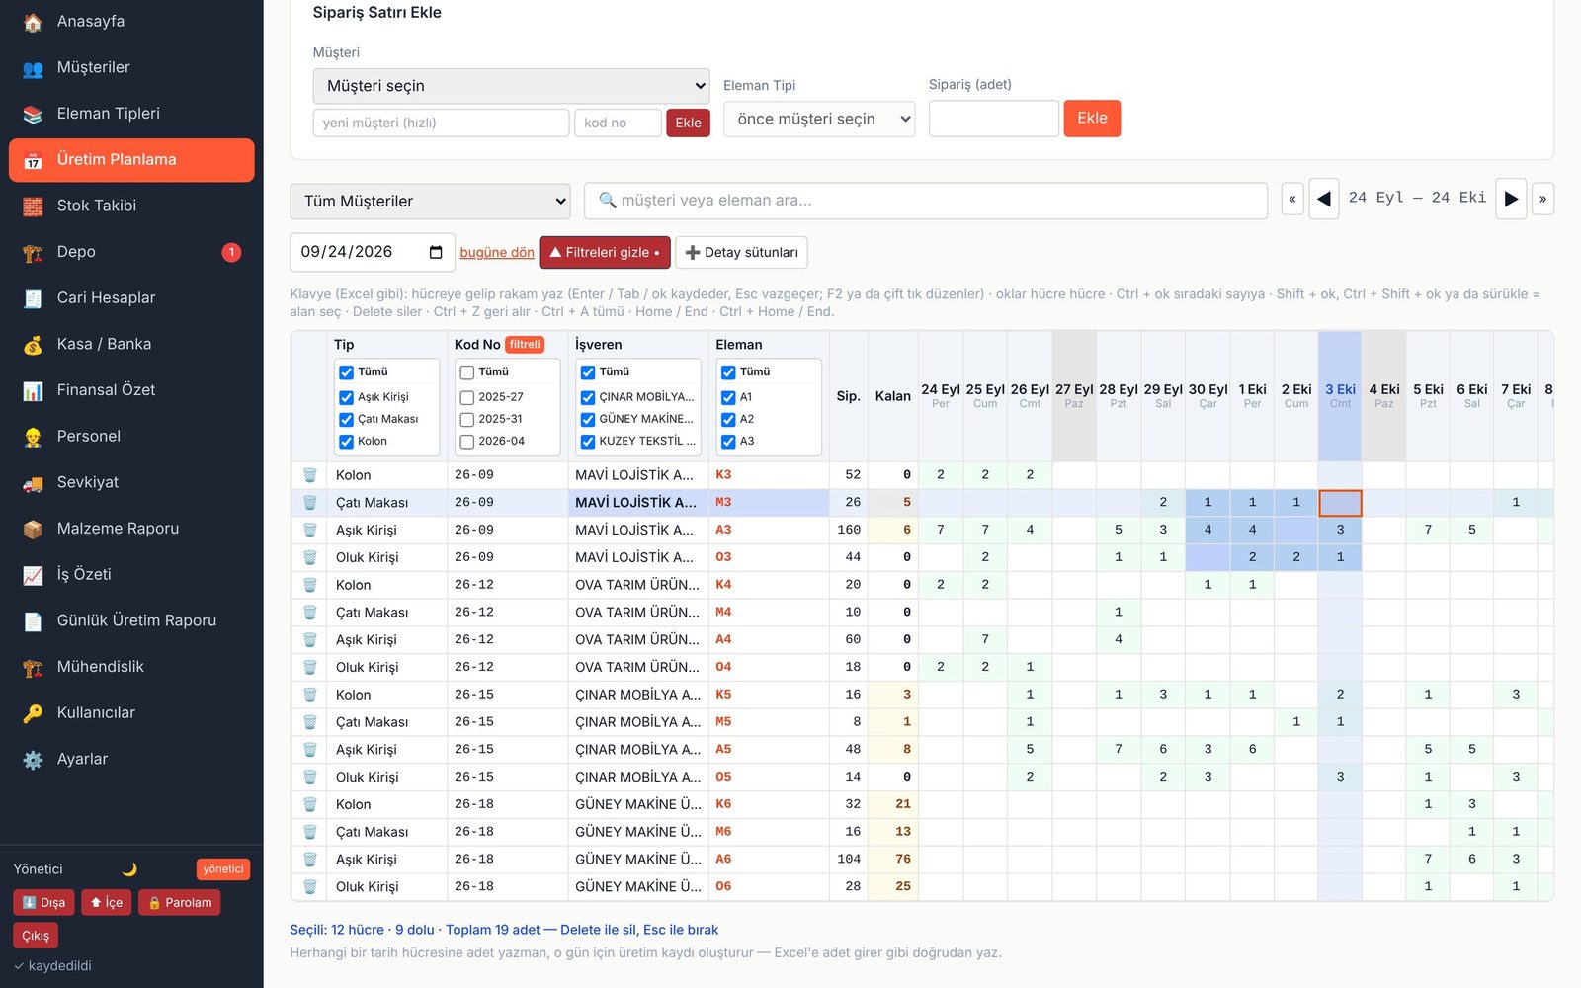Click the kod no input field
This screenshot has height=988, width=1581.
pos(618,123)
